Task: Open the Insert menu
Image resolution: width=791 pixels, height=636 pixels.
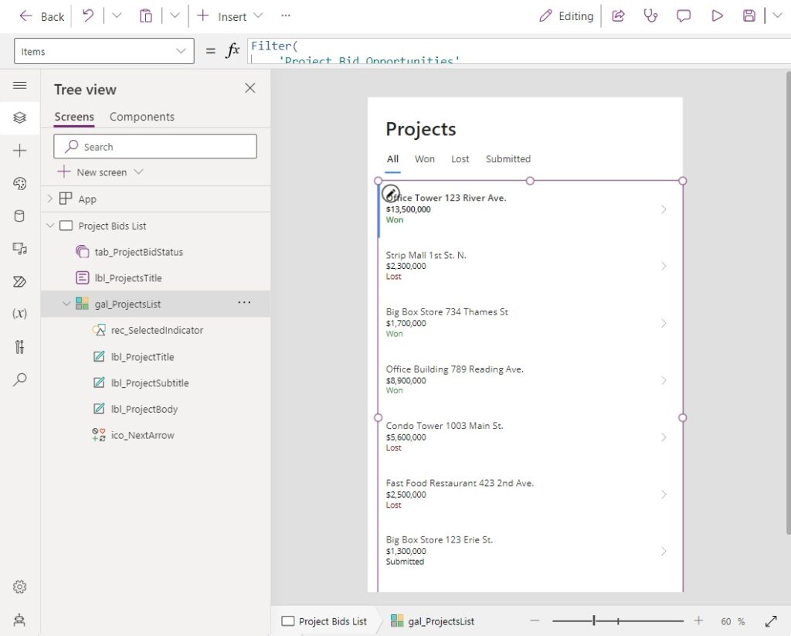Action: click(229, 16)
